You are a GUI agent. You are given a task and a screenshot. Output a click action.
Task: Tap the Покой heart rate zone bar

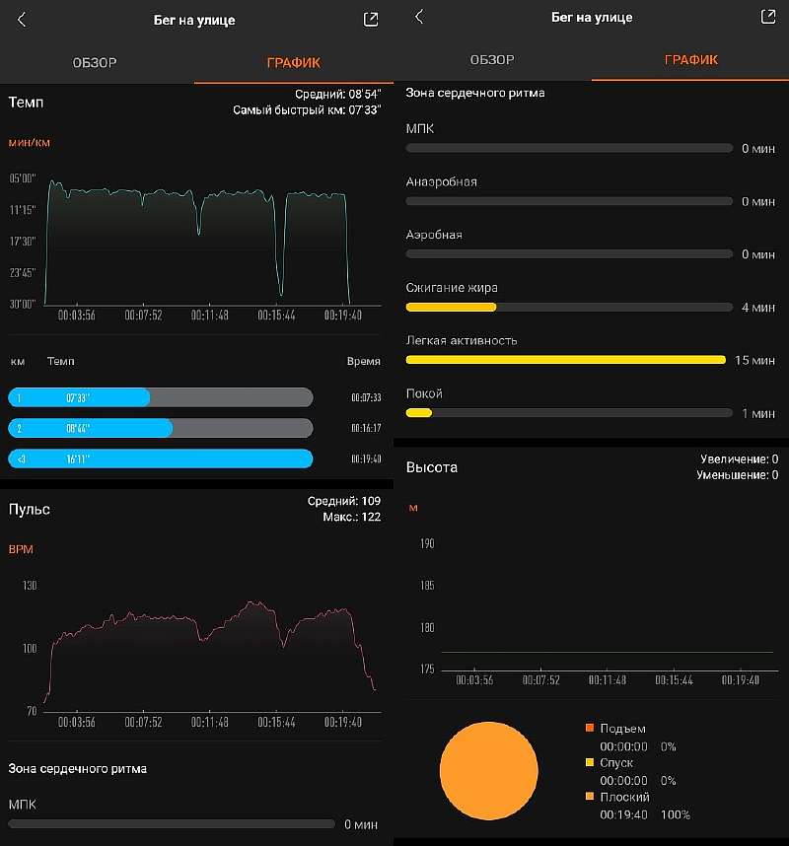tap(569, 412)
